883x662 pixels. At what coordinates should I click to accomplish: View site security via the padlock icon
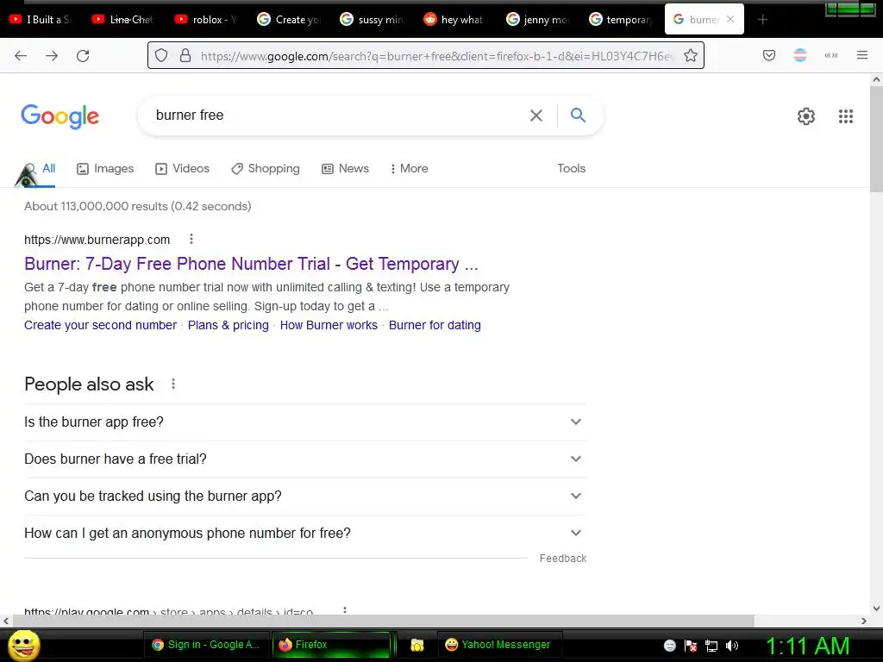pyautogui.click(x=185, y=55)
